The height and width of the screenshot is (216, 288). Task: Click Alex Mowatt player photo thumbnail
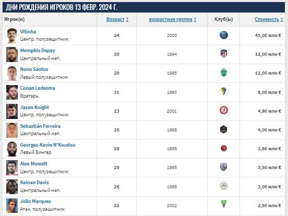coord(12,167)
